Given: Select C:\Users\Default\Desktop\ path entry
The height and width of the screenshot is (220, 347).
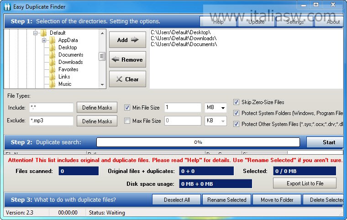Looking at the screenshot, I should click(x=181, y=32).
